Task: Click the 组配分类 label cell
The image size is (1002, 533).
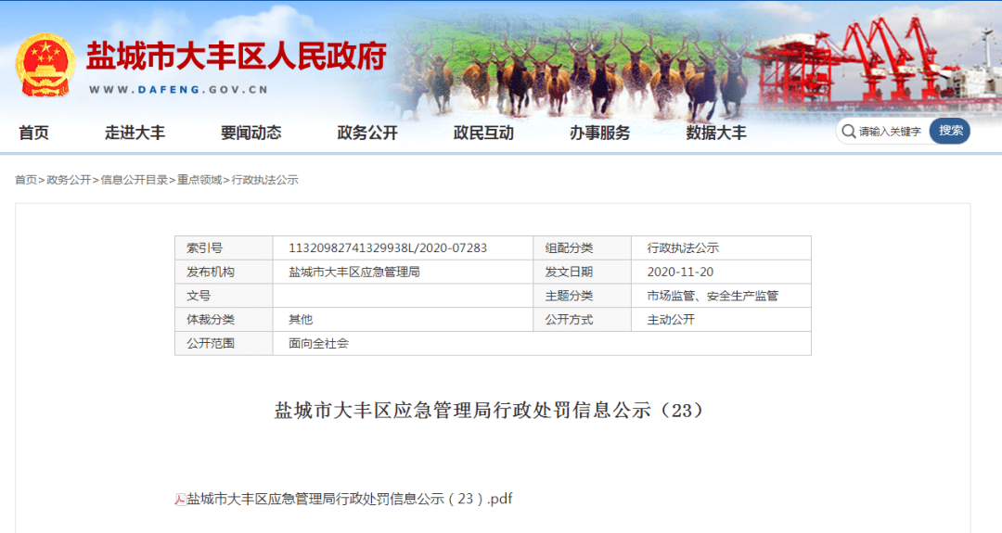Action: [x=582, y=247]
